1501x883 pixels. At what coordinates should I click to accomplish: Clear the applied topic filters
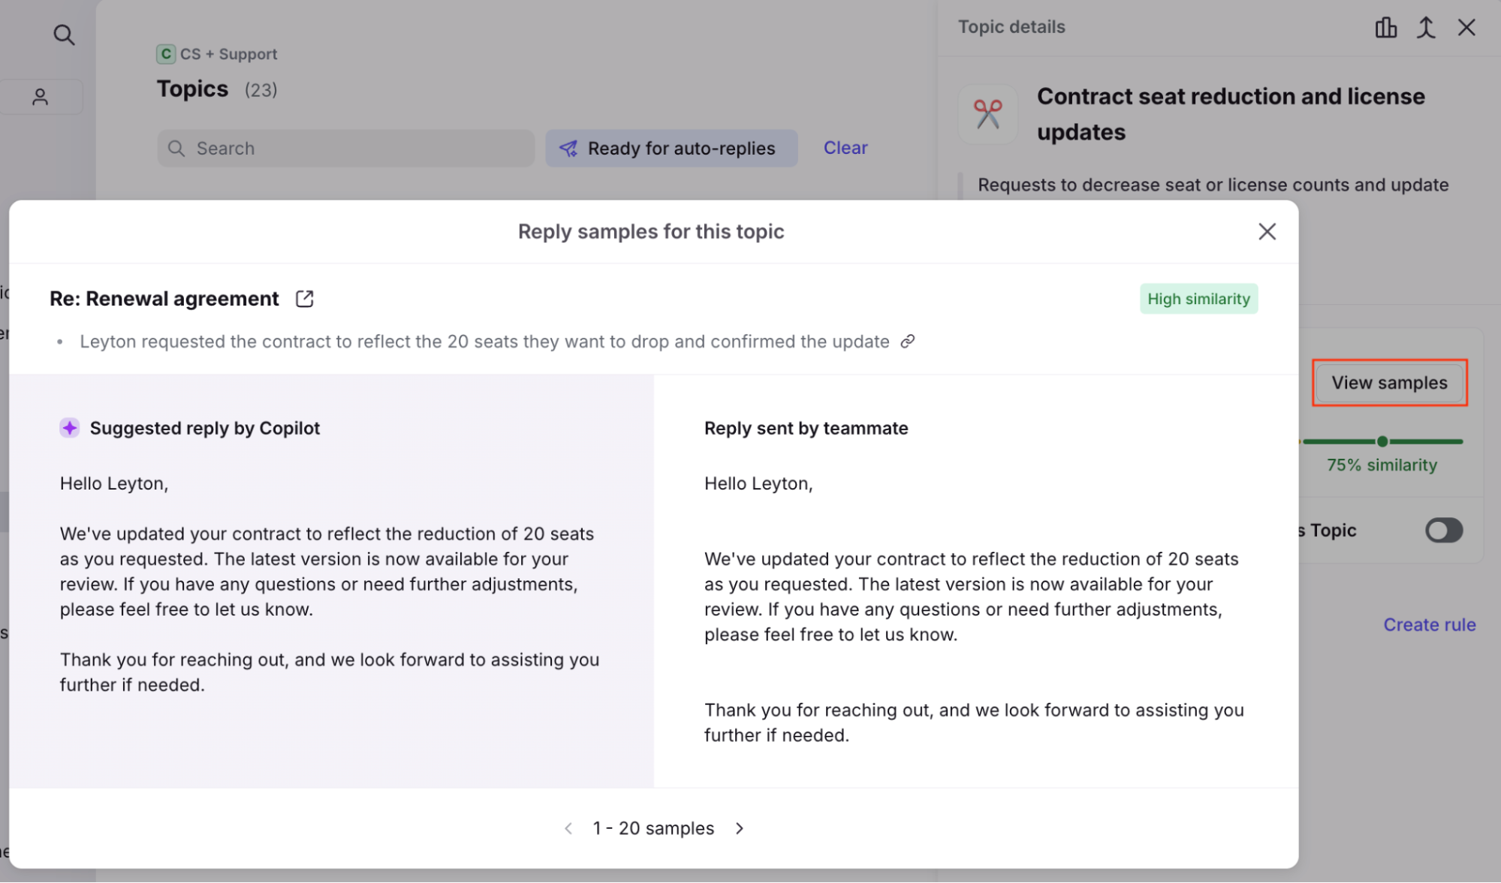[x=845, y=148]
